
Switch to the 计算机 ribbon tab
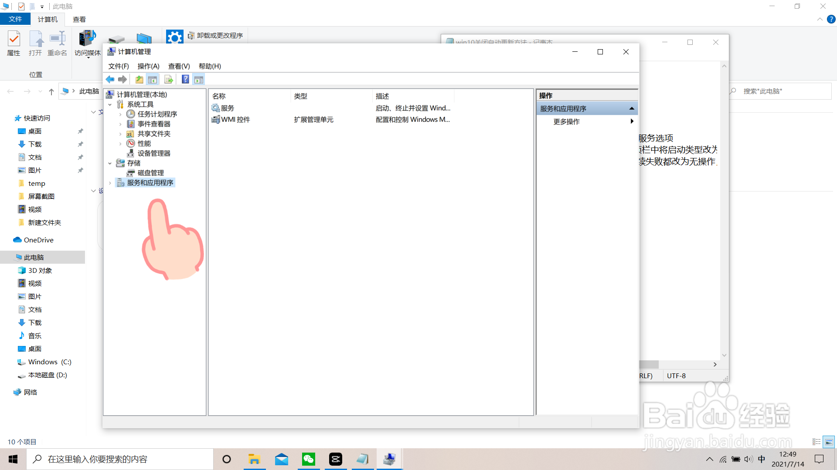point(47,19)
